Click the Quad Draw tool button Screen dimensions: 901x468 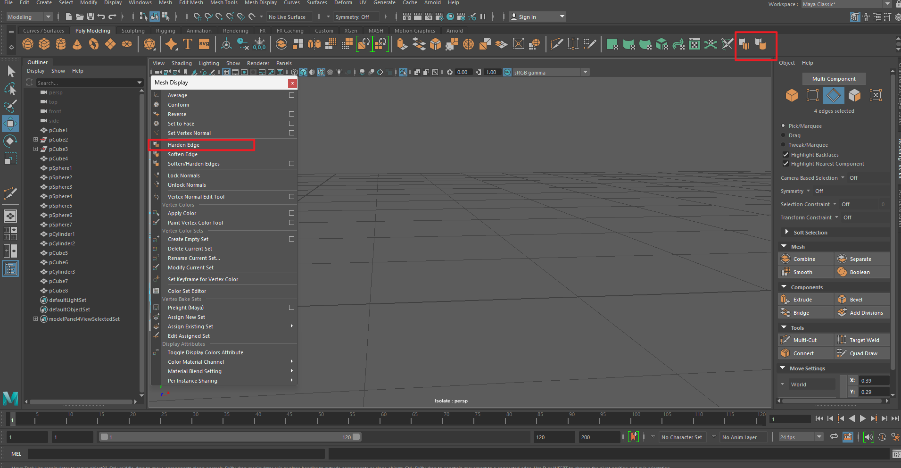pos(862,353)
